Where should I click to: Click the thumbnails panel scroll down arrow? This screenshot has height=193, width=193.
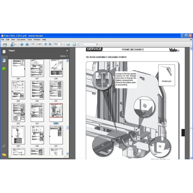pos(68,154)
